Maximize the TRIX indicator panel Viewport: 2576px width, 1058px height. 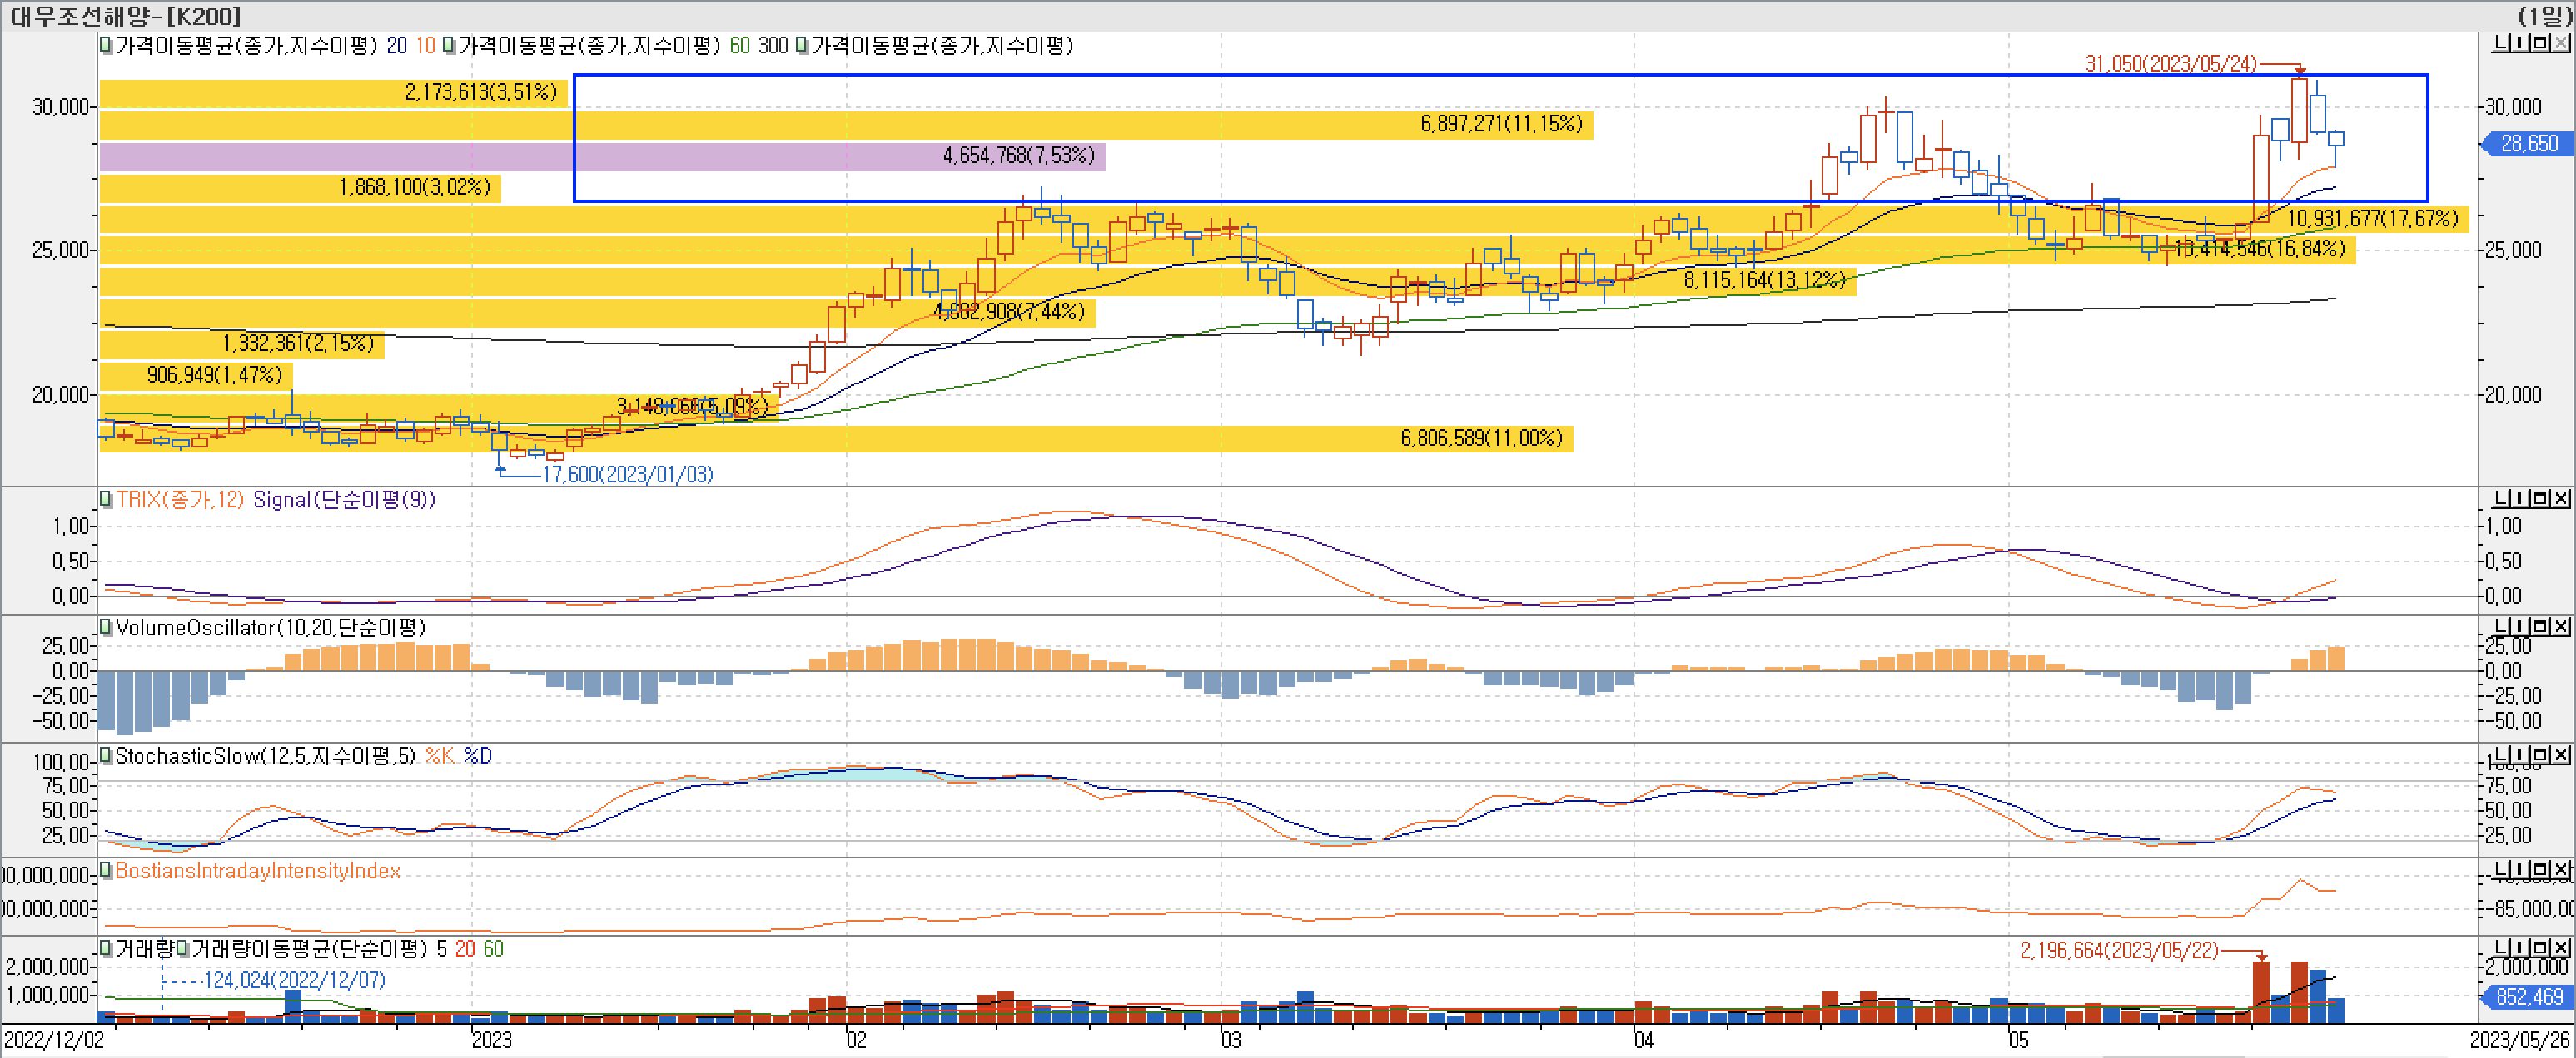(2541, 498)
